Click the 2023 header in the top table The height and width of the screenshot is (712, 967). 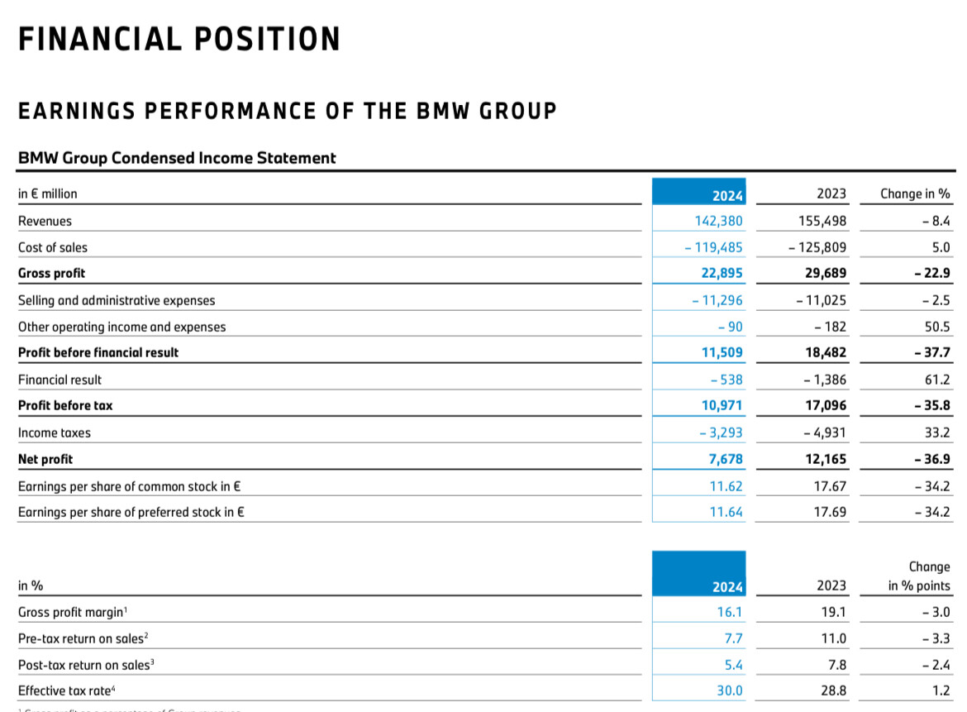point(831,194)
